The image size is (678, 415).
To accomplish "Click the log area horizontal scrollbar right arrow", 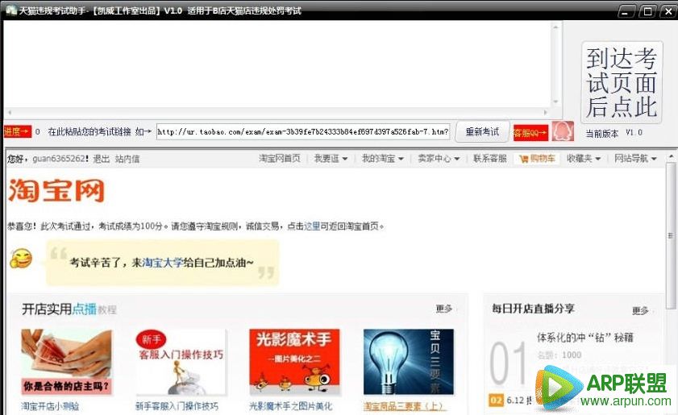I will click(546, 112).
